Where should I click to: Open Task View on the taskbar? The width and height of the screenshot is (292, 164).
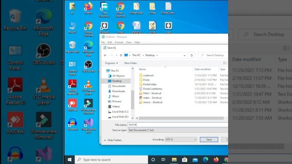(x=163, y=160)
